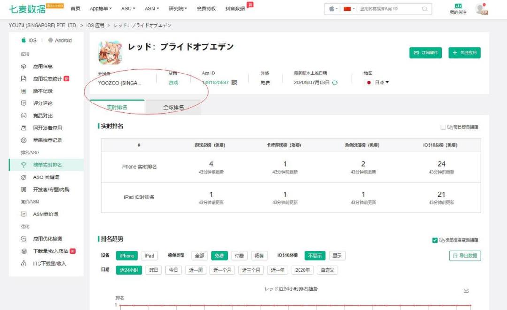The image size is (507, 310).
Task: Select the 2020年 date range
Action: tap(302, 270)
